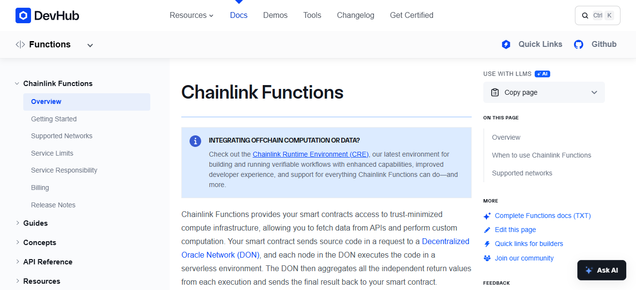
Task: Expand the Copy page options chevron
Action: pos(594,92)
